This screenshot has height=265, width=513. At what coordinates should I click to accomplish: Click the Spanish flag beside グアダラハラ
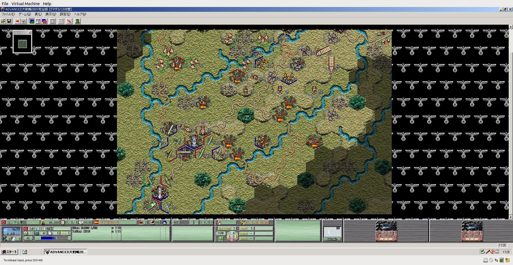[97, 223]
